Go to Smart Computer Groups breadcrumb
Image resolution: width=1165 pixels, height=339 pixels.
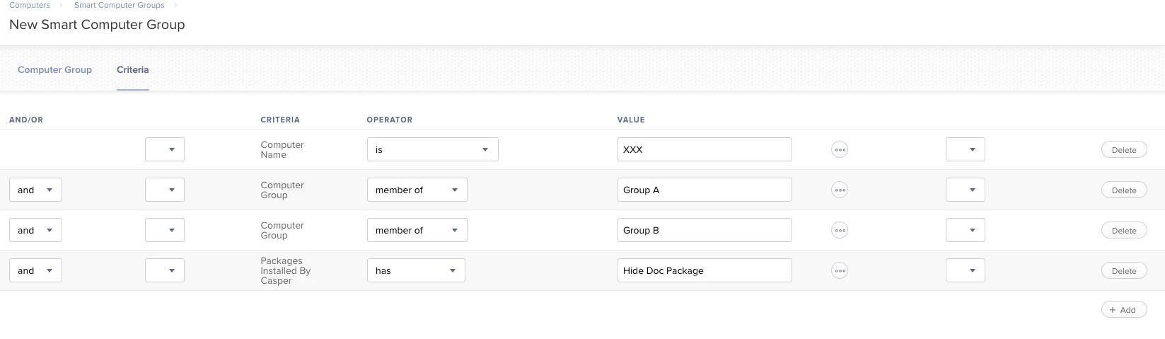119,5
